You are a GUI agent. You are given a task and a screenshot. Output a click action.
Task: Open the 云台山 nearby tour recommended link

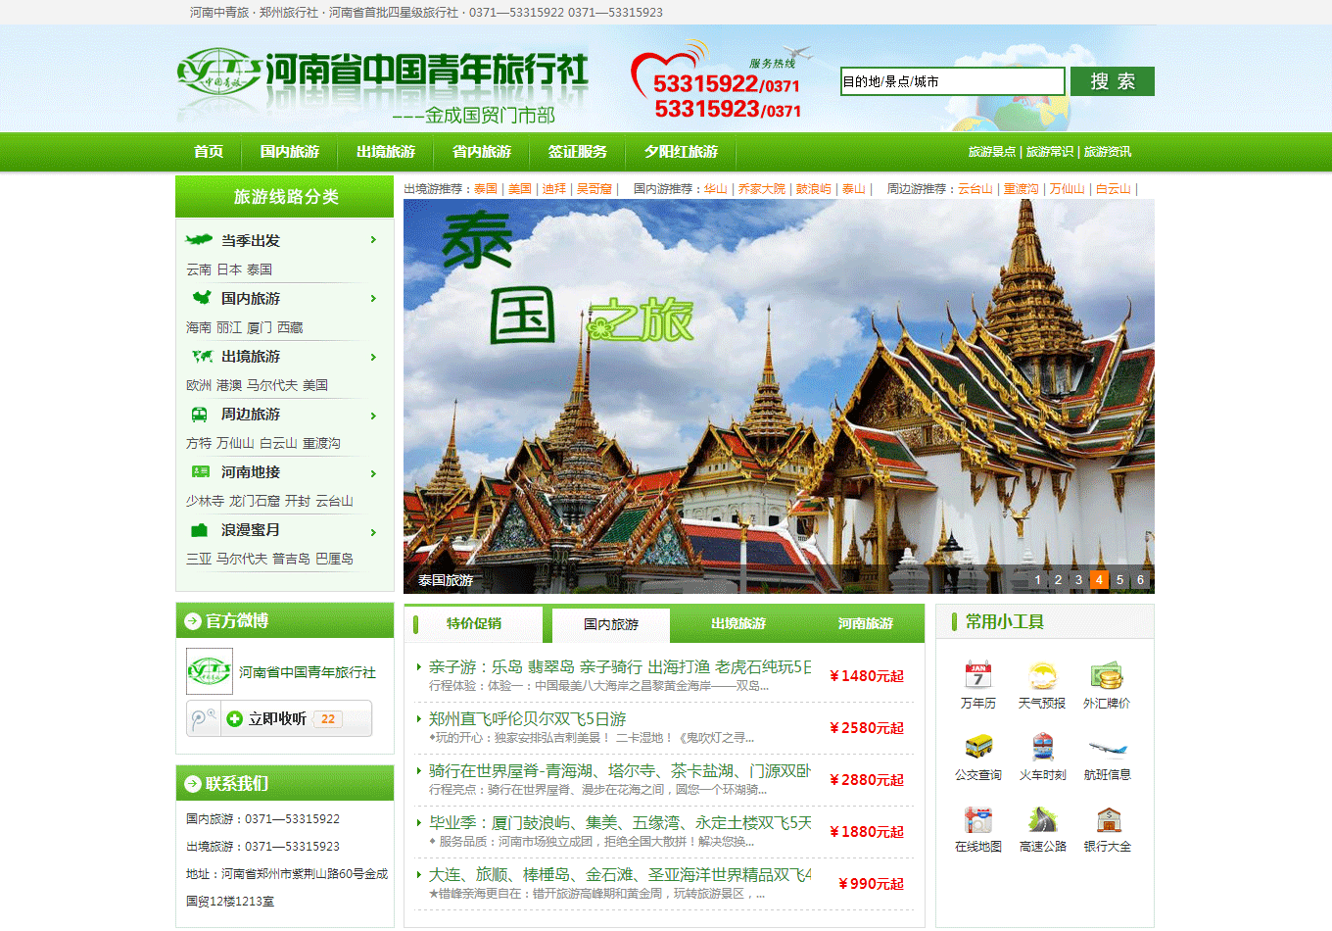[975, 189]
